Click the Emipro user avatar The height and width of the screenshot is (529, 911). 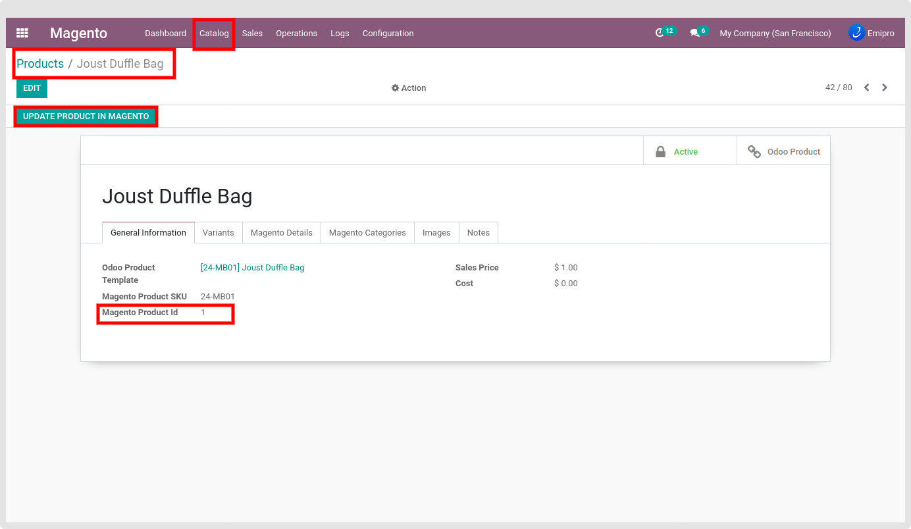(x=856, y=32)
